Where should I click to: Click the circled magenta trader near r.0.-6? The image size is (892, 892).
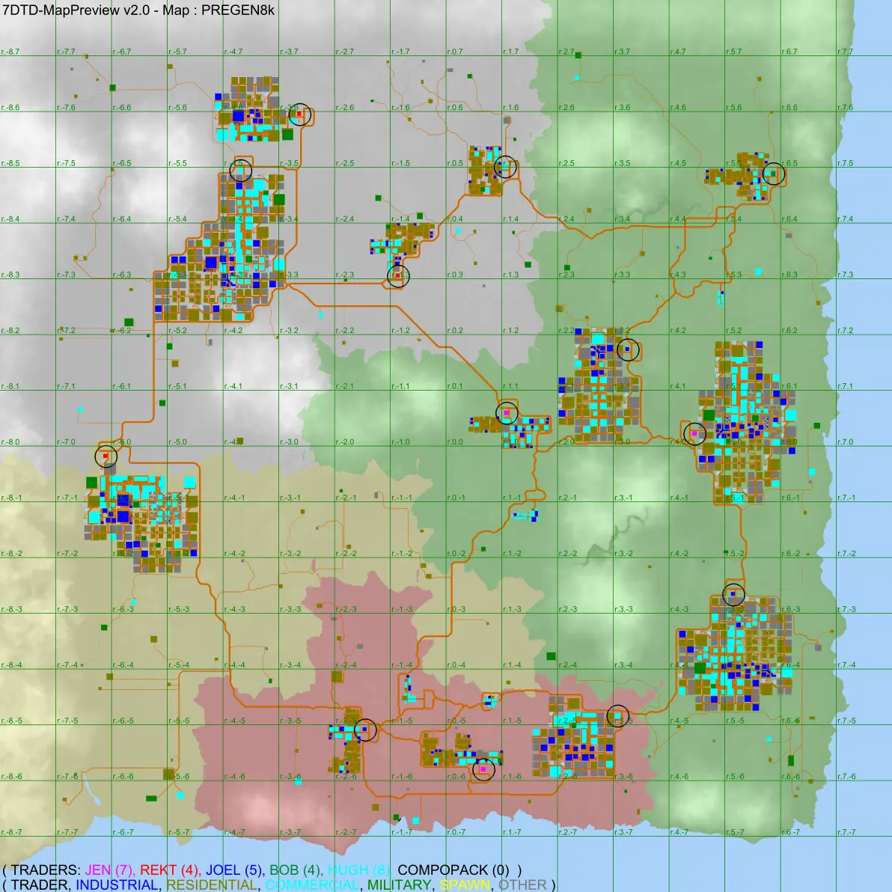pos(483,770)
